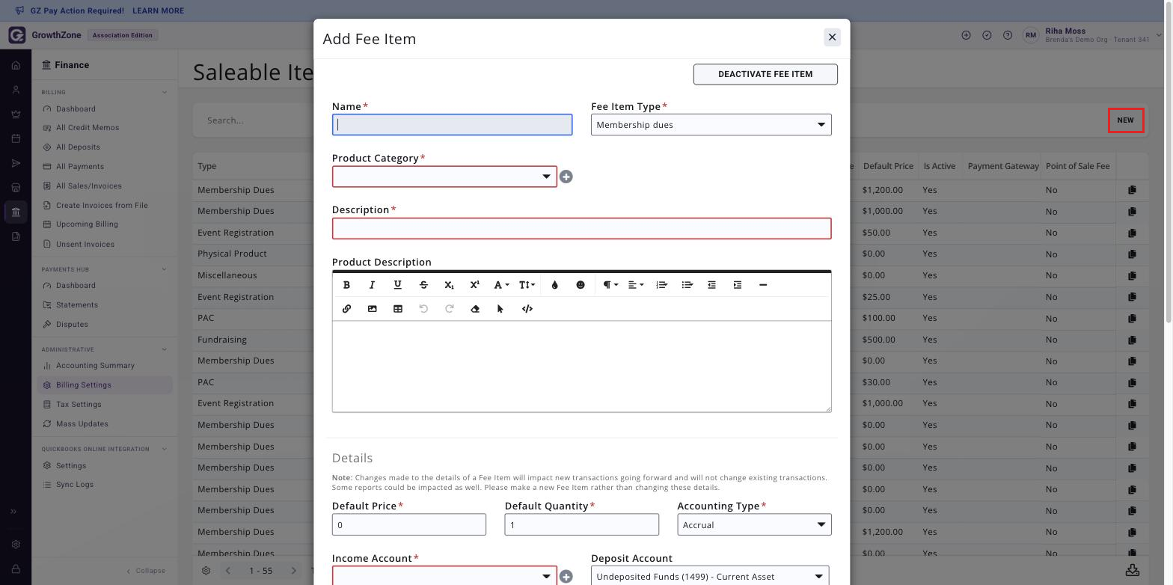1173x585 pixels.
Task: Go to All Payments in the sidebar
Action: point(80,167)
